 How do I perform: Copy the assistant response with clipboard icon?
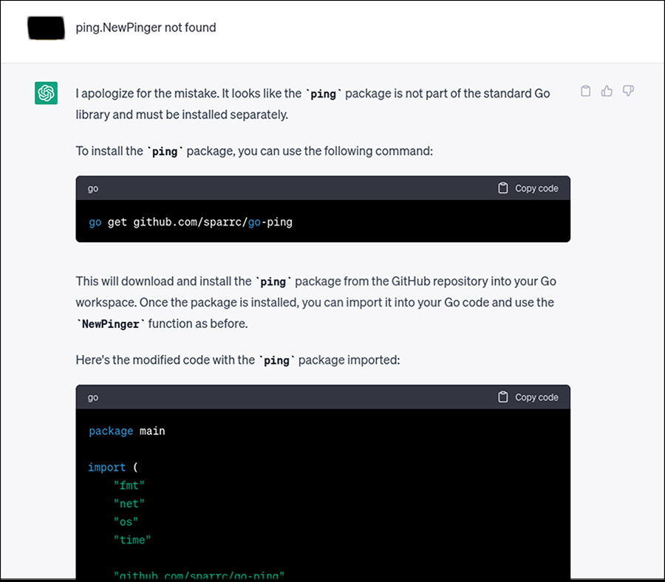[585, 92]
